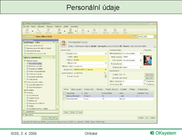Click the Nový toolbar icon
Viewport: 182px width, 137px height.
(x=27, y=30)
